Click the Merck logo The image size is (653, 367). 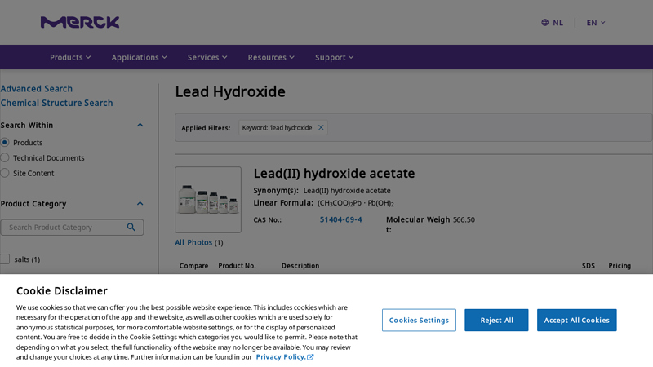pyautogui.click(x=80, y=22)
